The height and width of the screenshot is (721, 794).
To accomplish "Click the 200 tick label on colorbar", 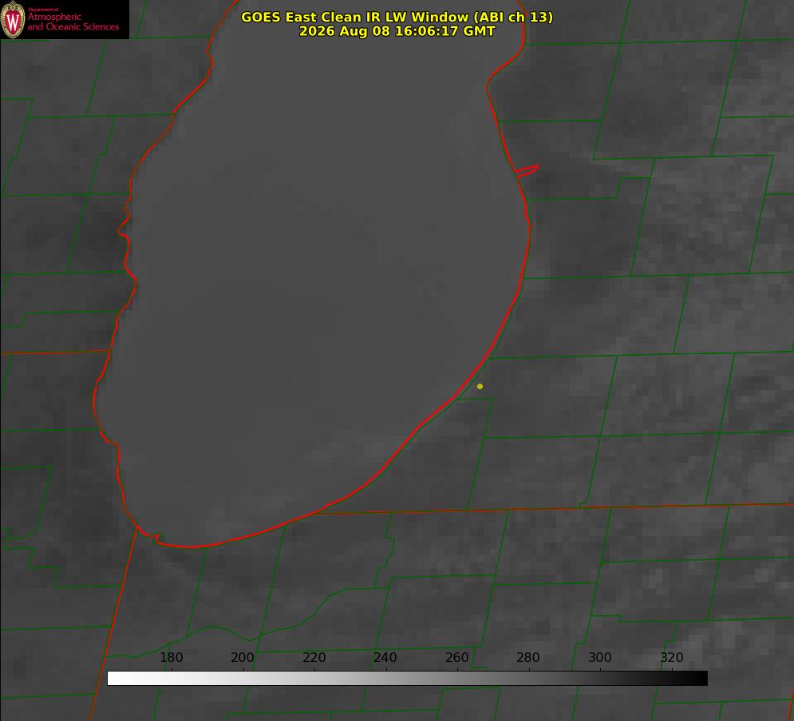I will coord(243,657).
